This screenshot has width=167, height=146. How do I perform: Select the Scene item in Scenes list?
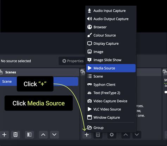39,82
